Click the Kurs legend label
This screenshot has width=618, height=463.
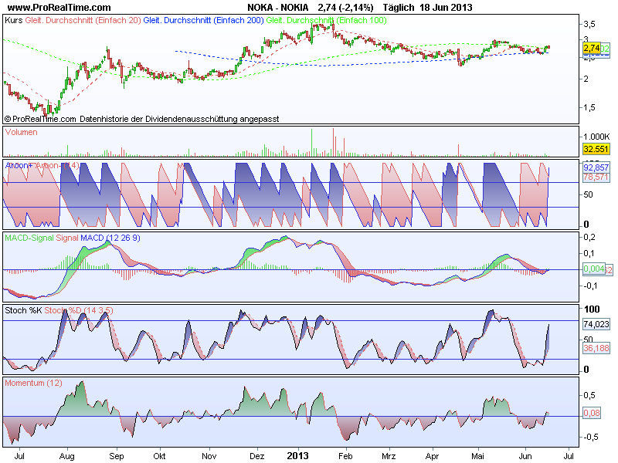[x=13, y=20]
